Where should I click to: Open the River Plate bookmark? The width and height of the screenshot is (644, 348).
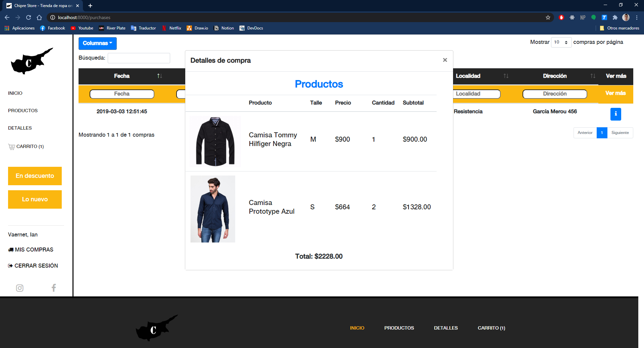[x=112, y=28]
